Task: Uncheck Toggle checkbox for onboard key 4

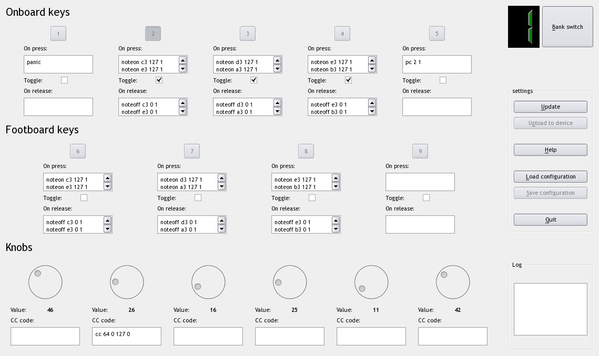Action: [x=348, y=80]
